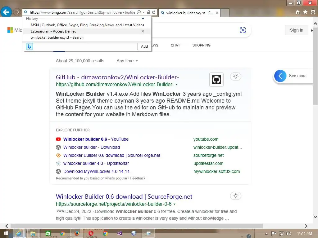Click the Add search provider button
The width and height of the screenshot is (318, 238).
144,46
